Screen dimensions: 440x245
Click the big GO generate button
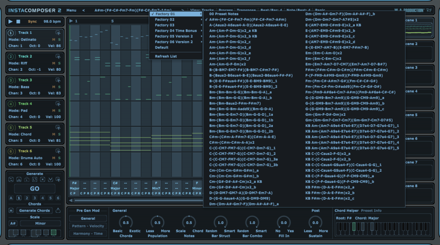click(x=34, y=189)
